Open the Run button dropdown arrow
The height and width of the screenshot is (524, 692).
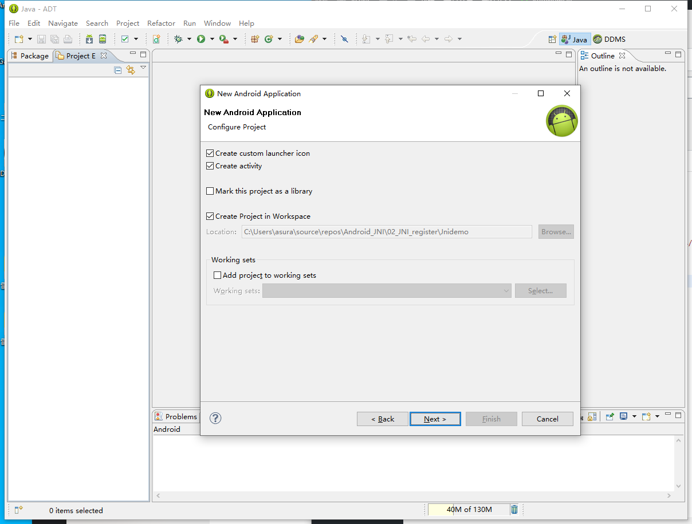[x=212, y=39]
